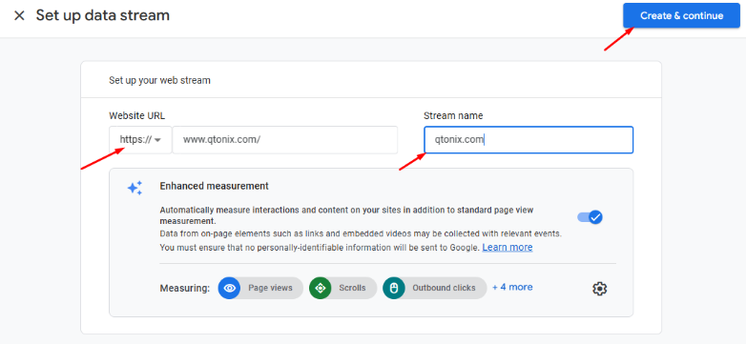Select the Outbound clicks chip
The image size is (746, 344).
tap(434, 288)
